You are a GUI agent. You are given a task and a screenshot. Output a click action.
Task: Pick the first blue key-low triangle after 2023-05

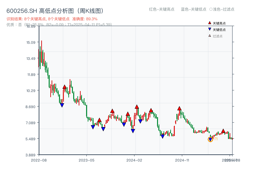93,127
